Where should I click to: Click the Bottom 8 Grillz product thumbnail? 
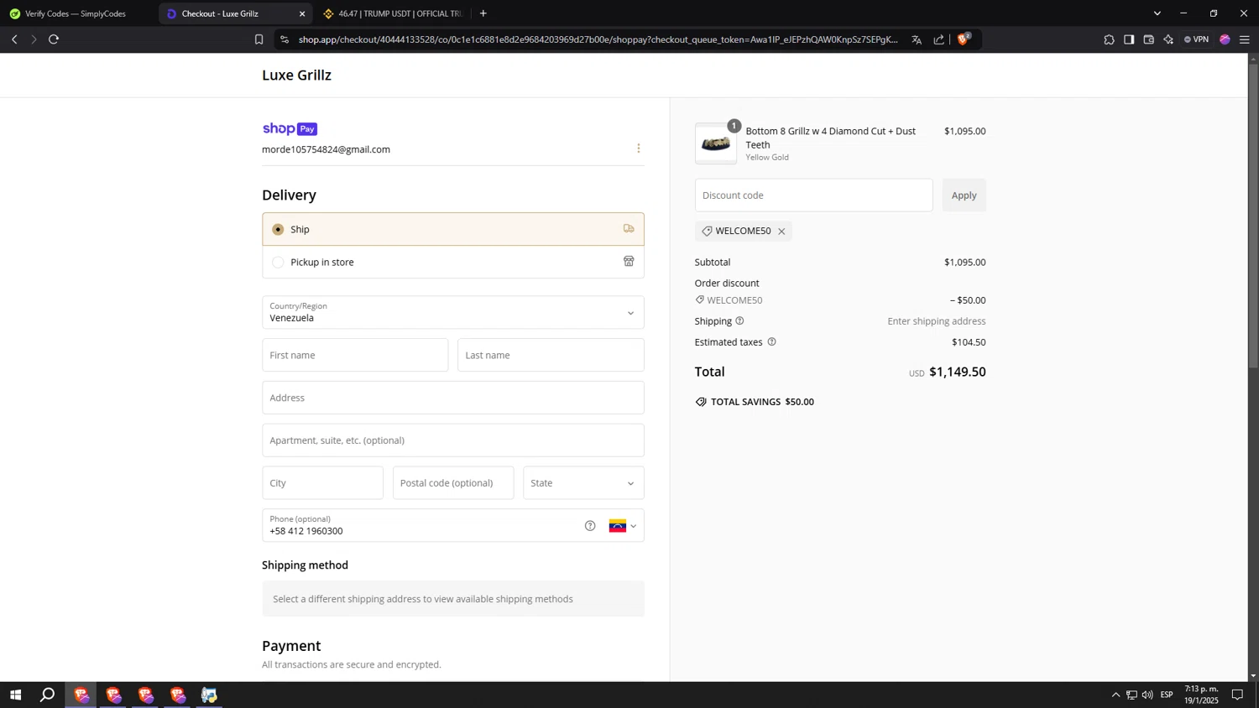[716, 144]
